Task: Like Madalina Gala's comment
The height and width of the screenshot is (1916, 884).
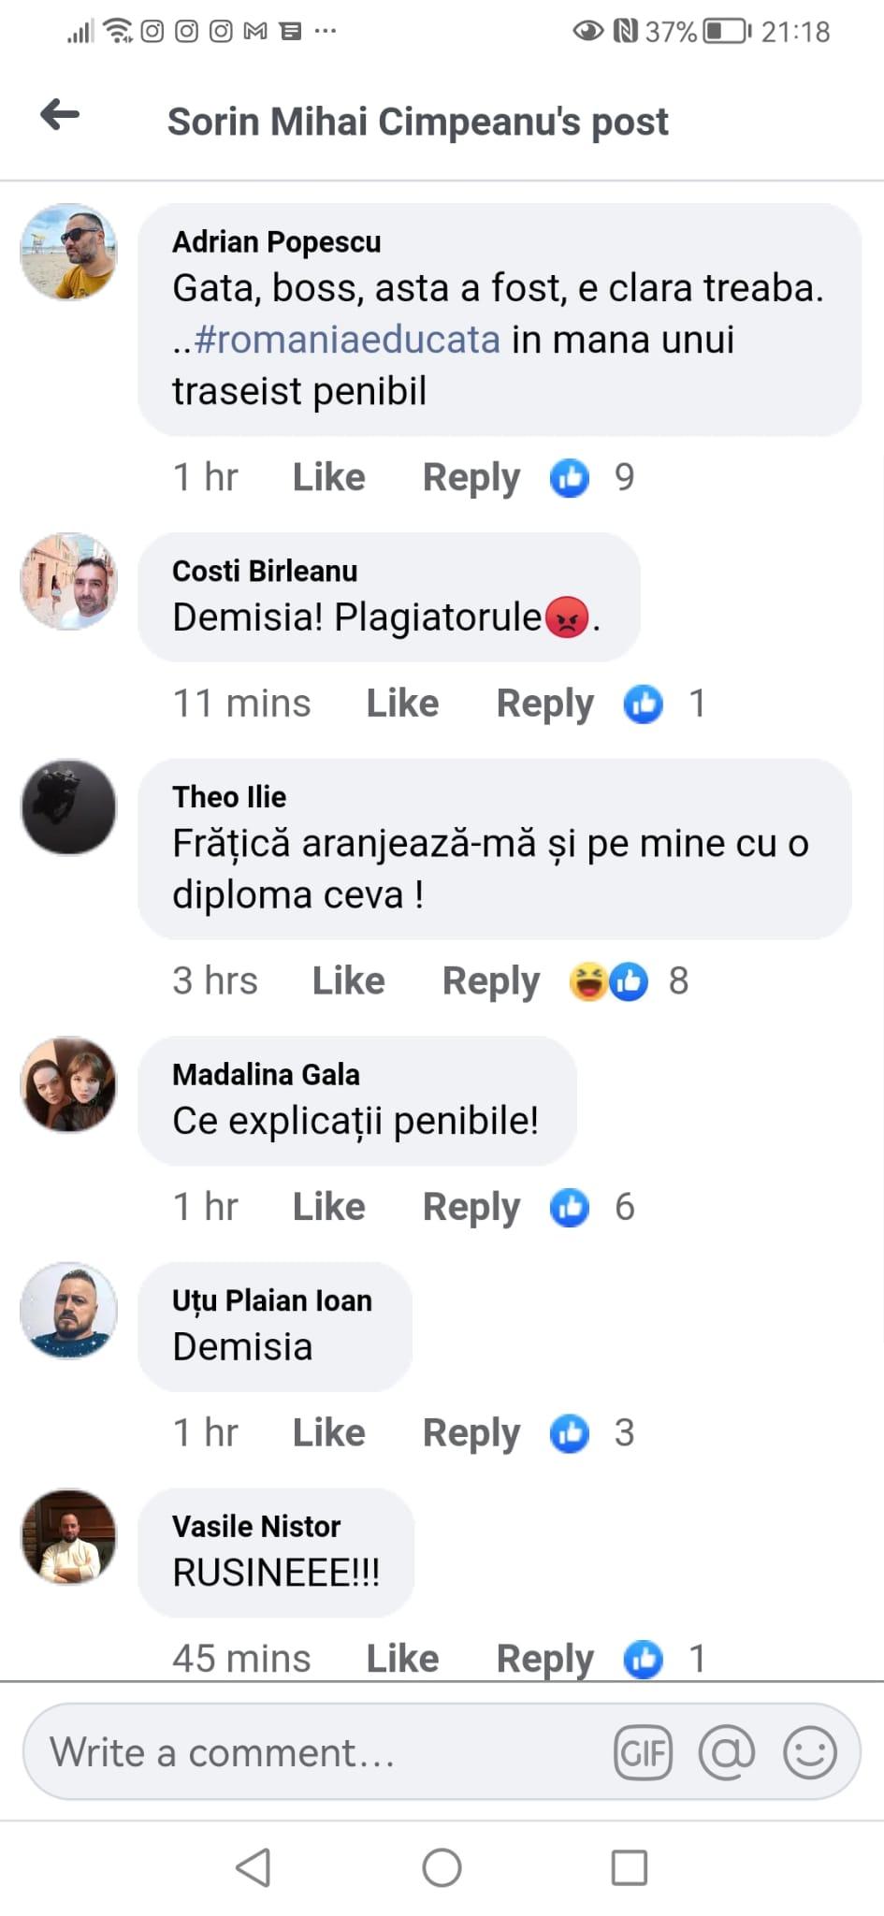Action: [328, 1207]
